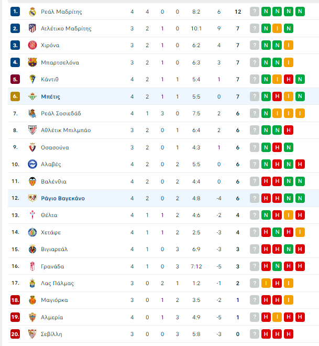
Task: Click the first orange I badge for Λας Πάλμας
Action: (266, 283)
